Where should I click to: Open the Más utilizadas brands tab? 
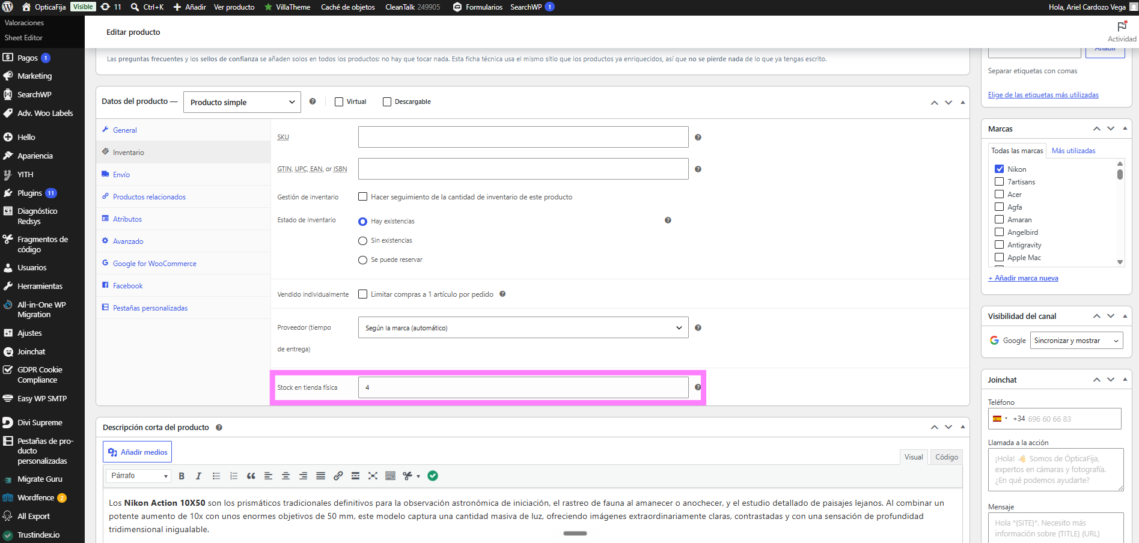[1073, 151]
